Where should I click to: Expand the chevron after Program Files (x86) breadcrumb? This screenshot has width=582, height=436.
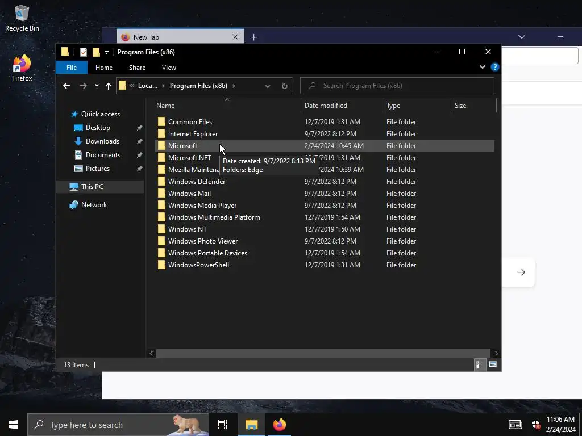click(234, 86)
